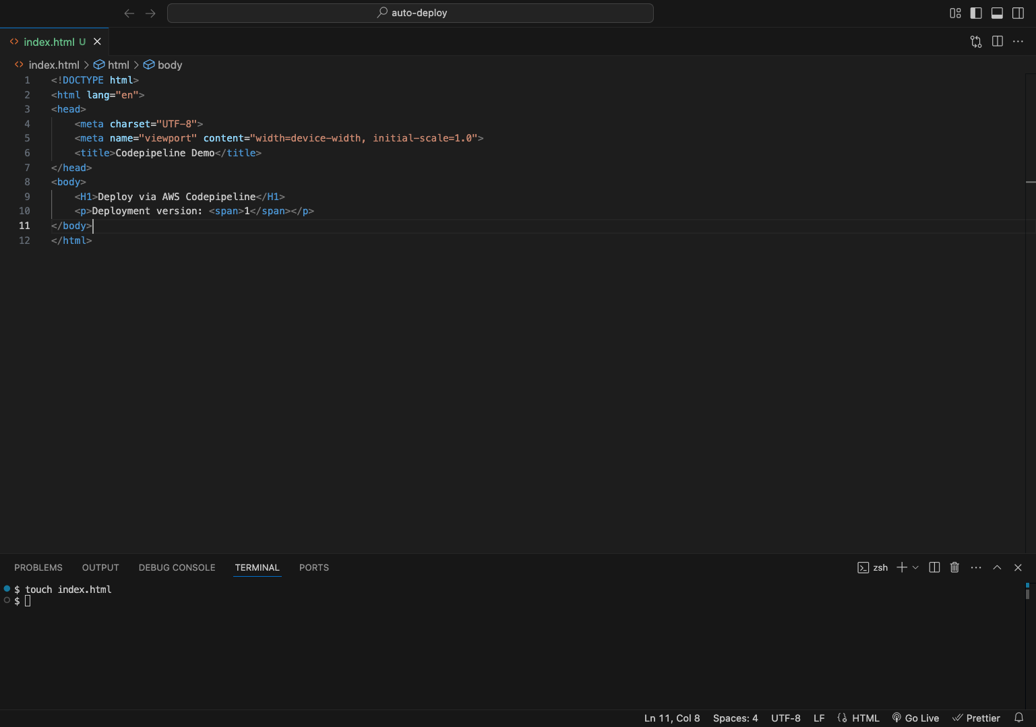Screen dimensions: 1036x727
Task: Click the 'Prettier' status bar item
Action: coord(976,718)
